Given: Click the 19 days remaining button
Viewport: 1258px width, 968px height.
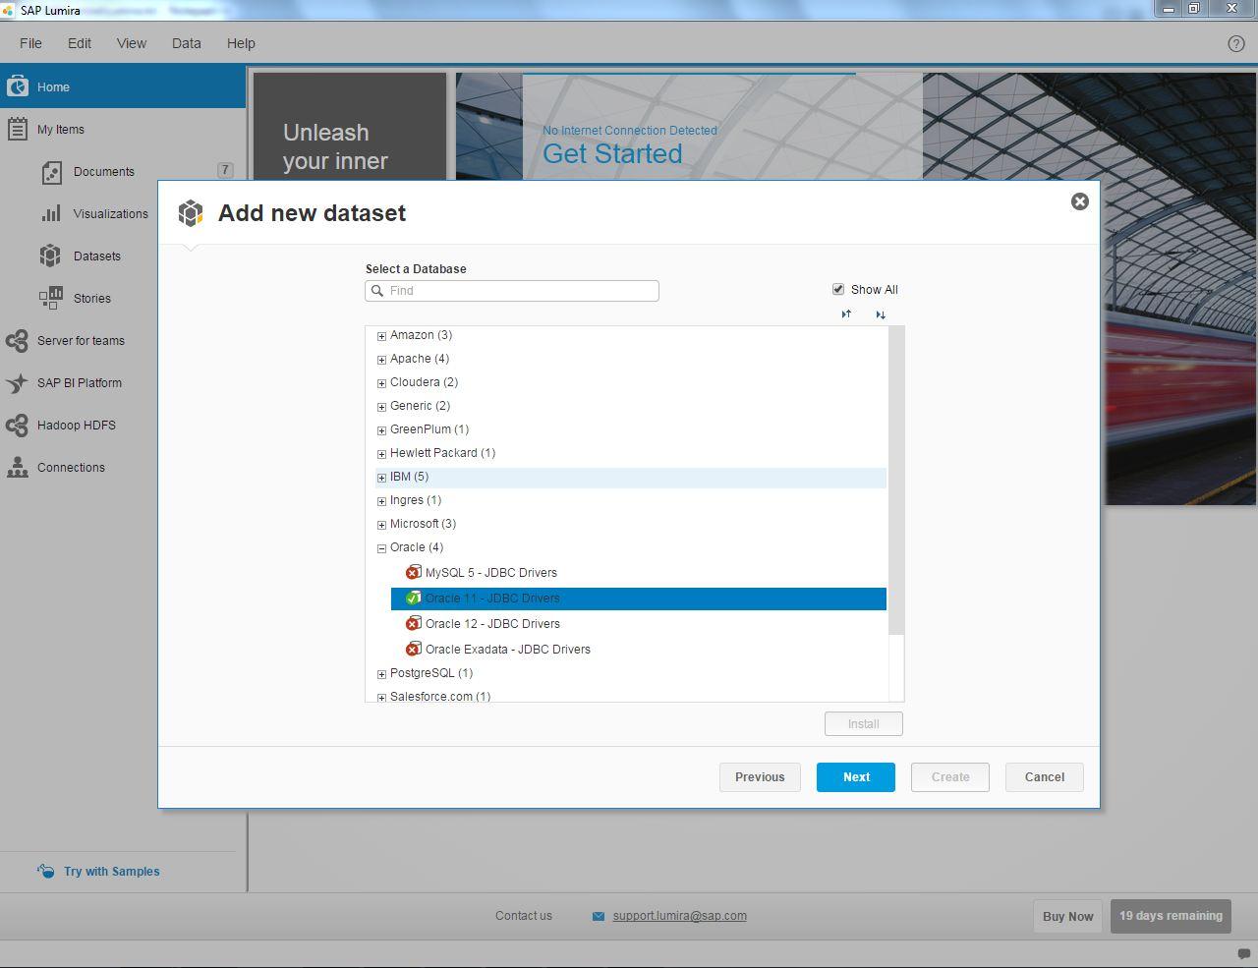Looking at the screenshot, I should tap(1171, 916).
